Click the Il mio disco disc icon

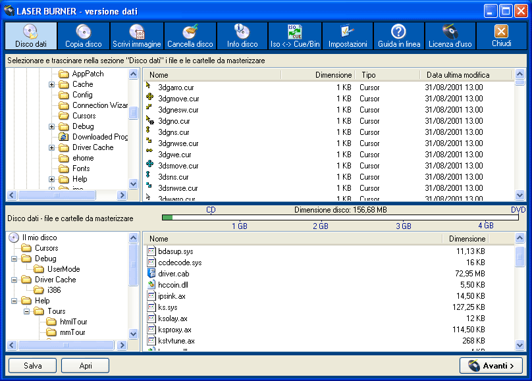point(14,238)
